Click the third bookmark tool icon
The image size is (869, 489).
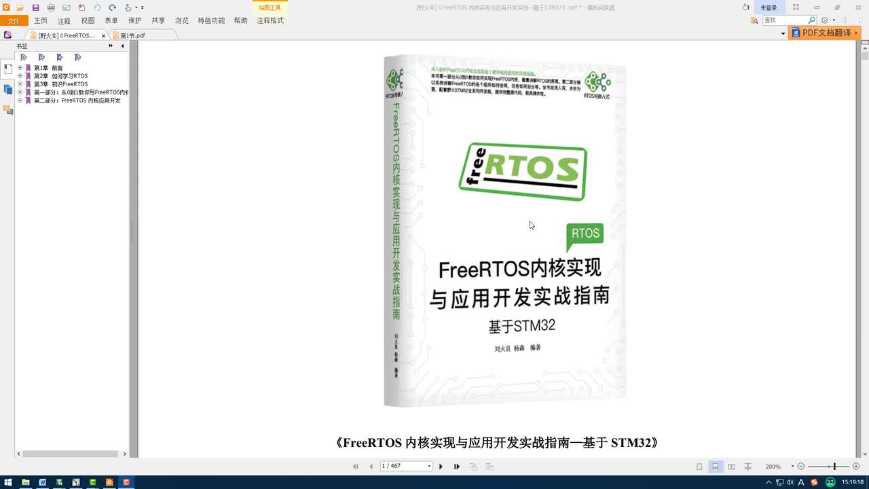pos(60,58)
